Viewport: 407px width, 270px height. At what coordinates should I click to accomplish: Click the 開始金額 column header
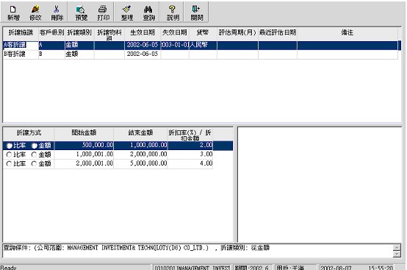[84, 134]
